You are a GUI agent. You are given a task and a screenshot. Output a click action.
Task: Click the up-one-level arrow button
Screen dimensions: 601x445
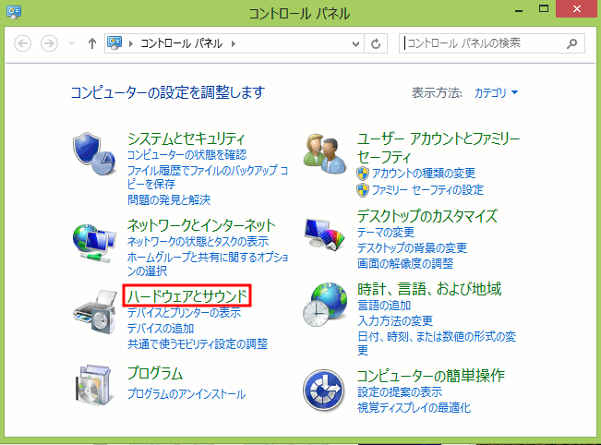pos(92,43)
